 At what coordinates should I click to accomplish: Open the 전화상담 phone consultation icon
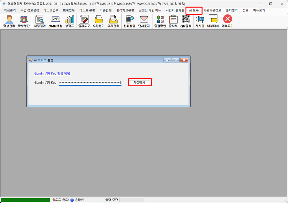pyautogui.click(x=129, y=21)
